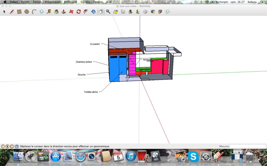Screen dimensions: 267x166
Task: Open the Aide menu
Action: (x=109, y=2)
